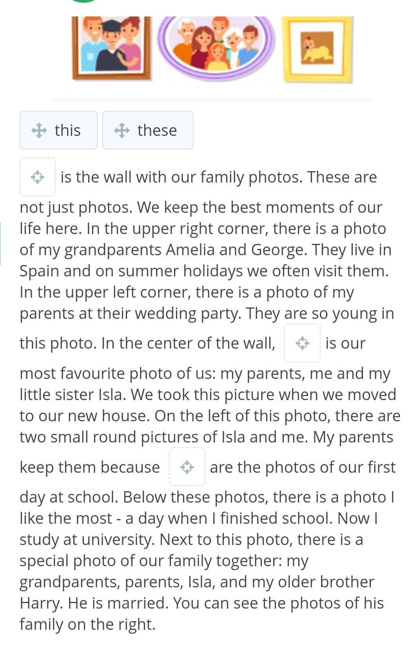This screenshot has width=419, height=651.
Task: Click the green marker on the left edge
Action: tap(1, 243)
